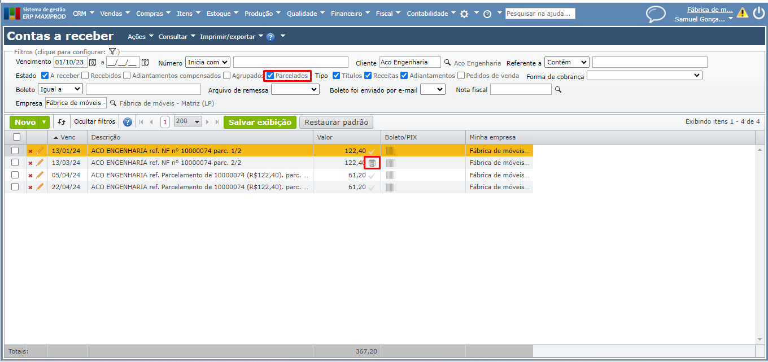This screenshot has width=768, height=362.
Task: Delete the row dated 22/04/24 with red X
Action: click(x=30, y=187)
